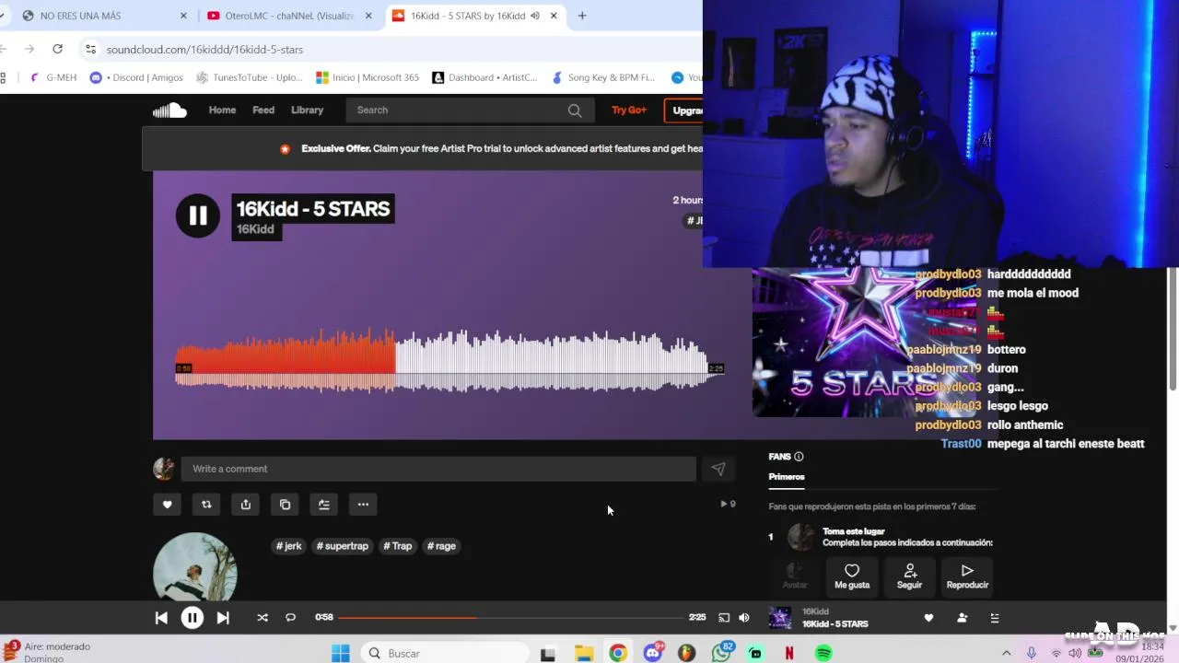This screenshot has height=663, width=1179.
Task: Reload the page
Action: click(57, 49)
